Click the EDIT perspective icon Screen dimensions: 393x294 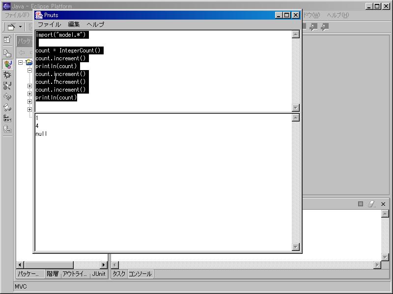[7, 118]
